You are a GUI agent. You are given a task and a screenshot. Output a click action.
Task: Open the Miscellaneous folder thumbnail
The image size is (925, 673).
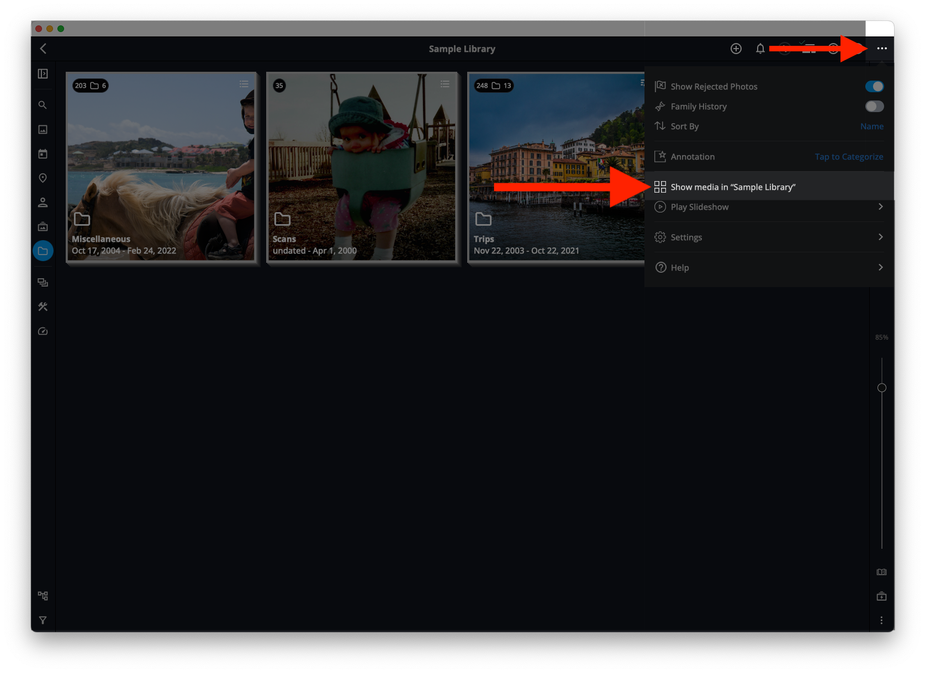point(161,166)
